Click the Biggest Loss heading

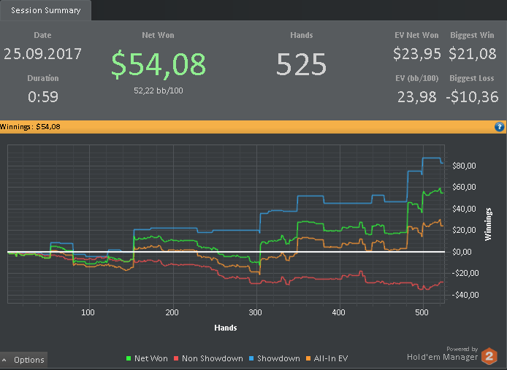[472, 78]
